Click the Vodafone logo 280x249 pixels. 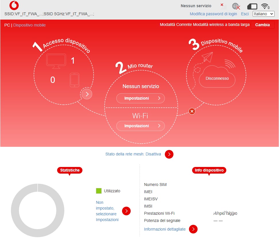click(x=14, y=5)
